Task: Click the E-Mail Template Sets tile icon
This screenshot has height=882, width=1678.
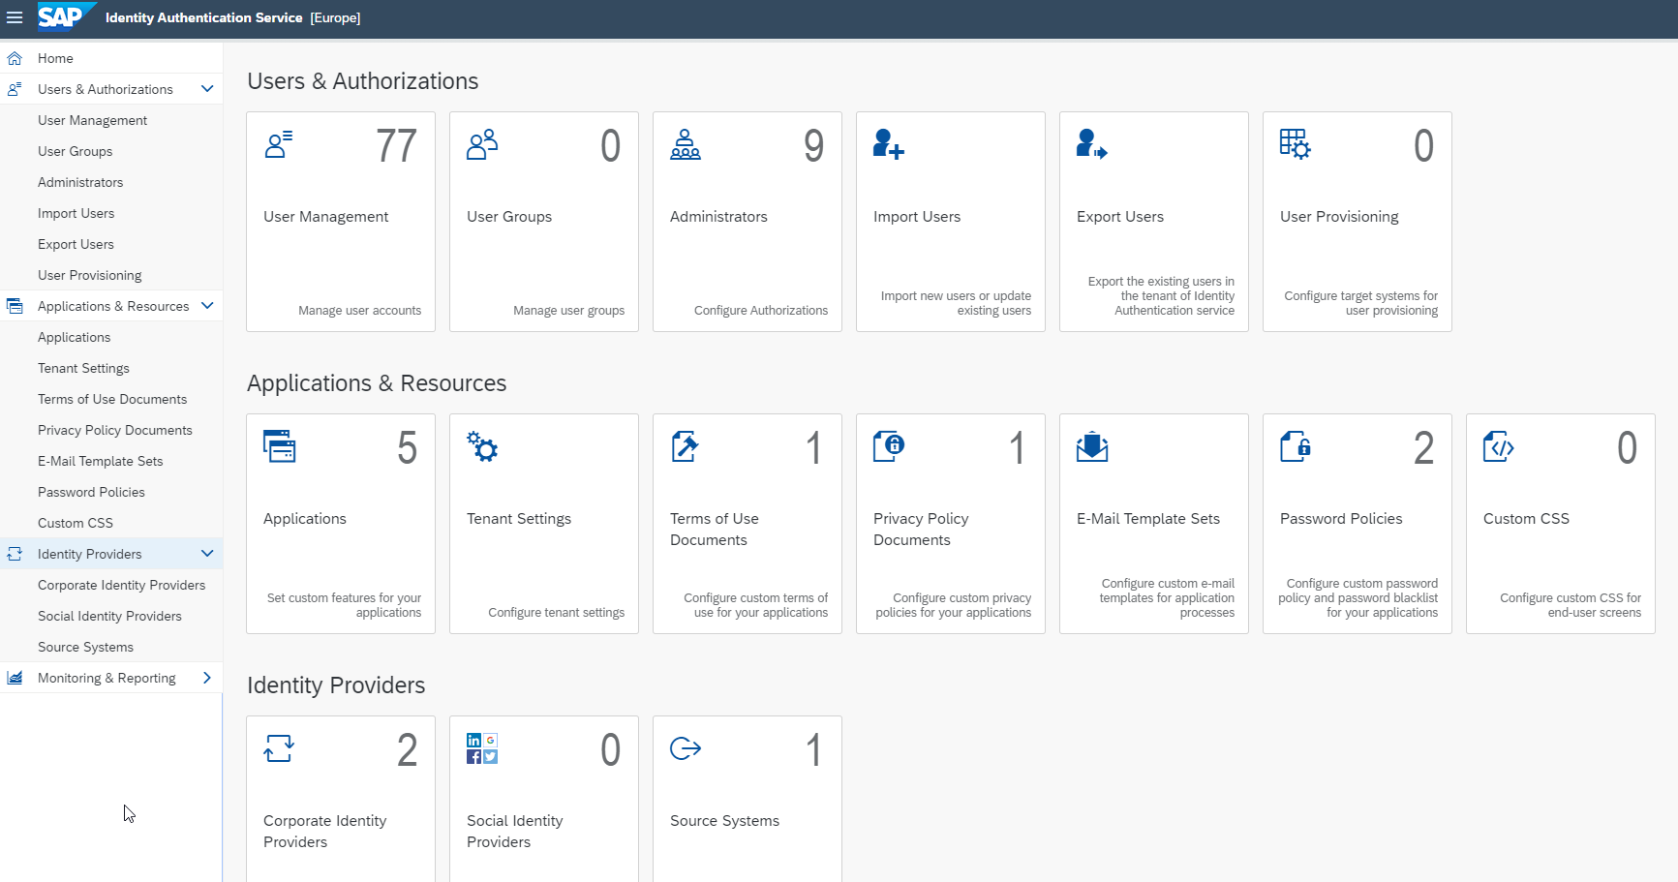Action: (x=1091, y=446)
